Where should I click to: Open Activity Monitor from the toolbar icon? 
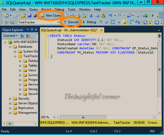point(145,16)
